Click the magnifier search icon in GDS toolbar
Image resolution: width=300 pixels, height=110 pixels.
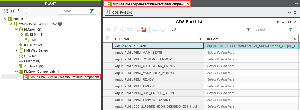tap(174, 29)
